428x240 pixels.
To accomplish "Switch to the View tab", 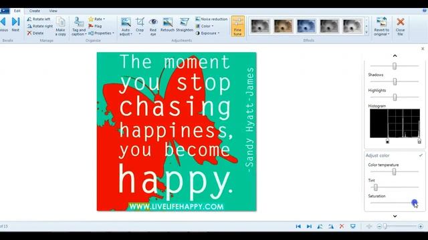I will click(x=53, y=11).
